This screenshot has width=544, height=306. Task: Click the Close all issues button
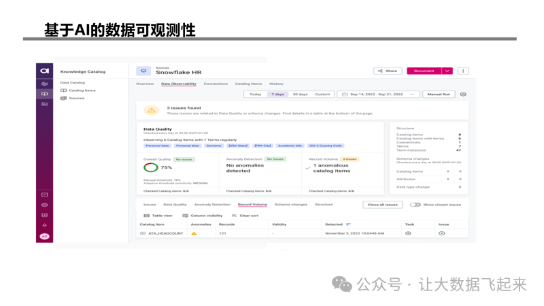pyautogui.click(x=382, y=205)
